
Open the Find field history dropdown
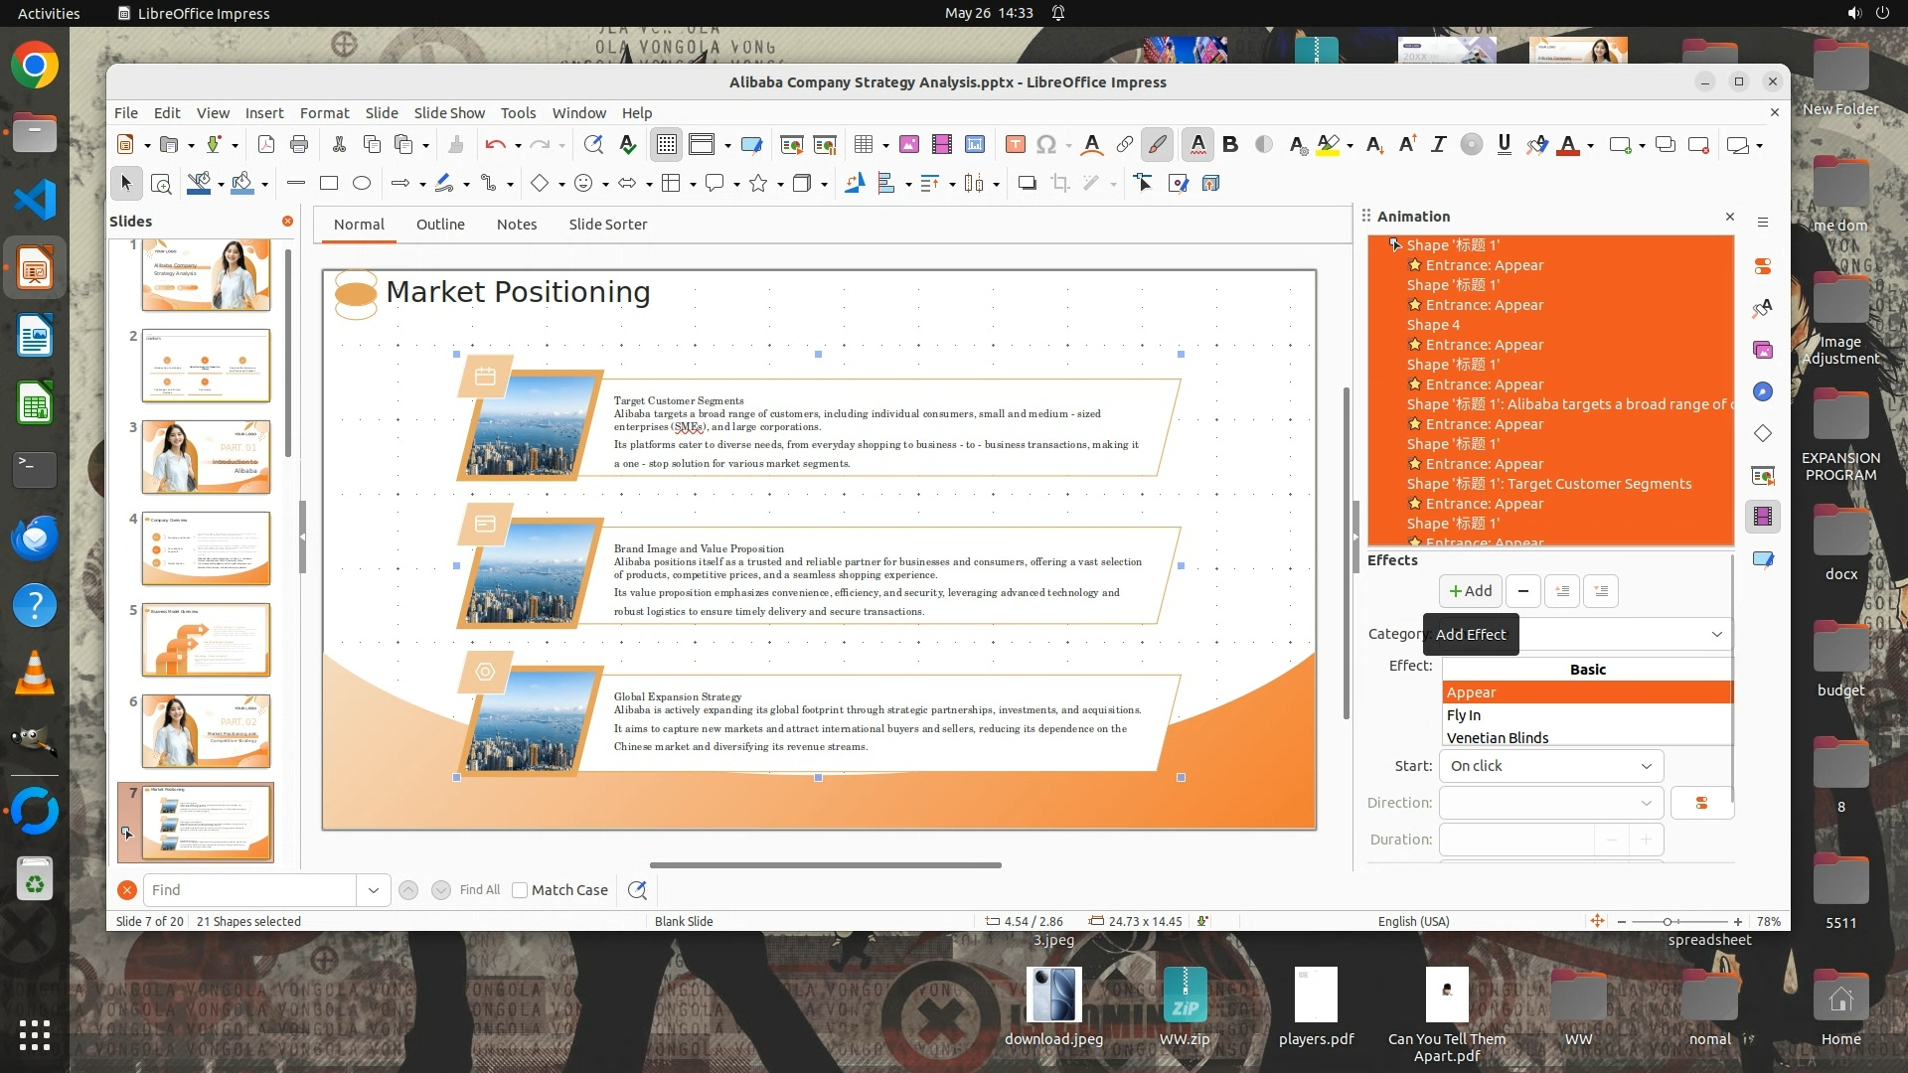374,890
